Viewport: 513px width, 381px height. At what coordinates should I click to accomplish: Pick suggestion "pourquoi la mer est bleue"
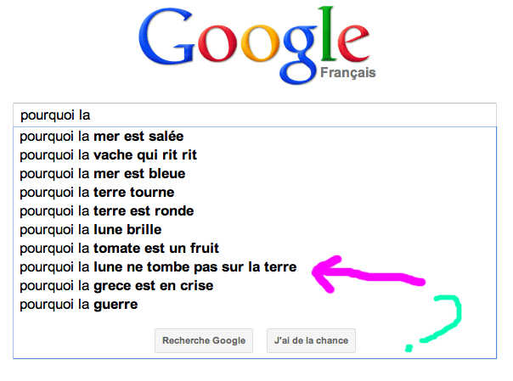point(103,174)
